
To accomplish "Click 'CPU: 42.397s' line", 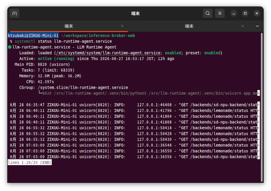I will click(x=40, y=82).
